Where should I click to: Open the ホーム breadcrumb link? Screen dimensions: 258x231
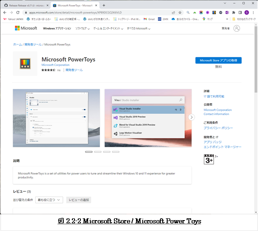pos(18,44)
